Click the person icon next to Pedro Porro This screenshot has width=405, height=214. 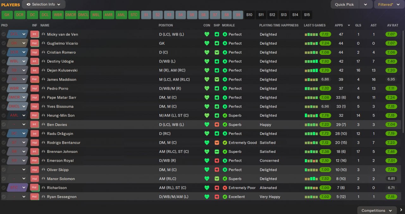[x=43, y=89]
